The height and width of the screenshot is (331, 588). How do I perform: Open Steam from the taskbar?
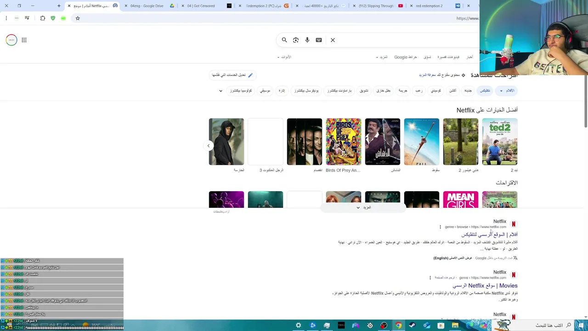(413, 325)
